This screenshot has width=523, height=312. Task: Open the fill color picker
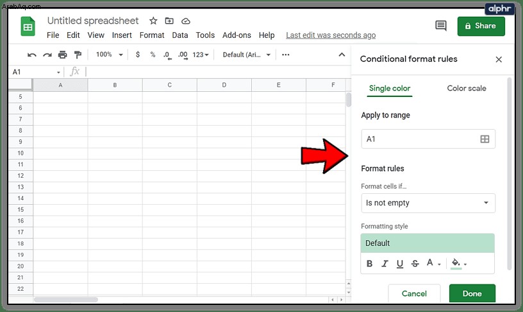pyautogui.click(x=459, y=264)
